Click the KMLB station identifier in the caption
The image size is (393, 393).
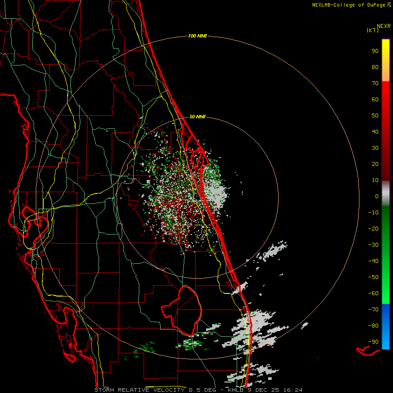pos(236,390)
